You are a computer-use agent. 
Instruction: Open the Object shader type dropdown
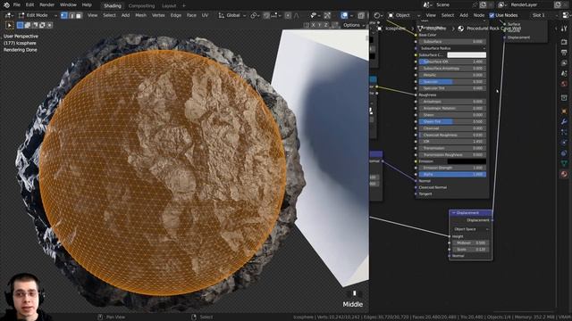pyautogui.click(x=404, y=15)
